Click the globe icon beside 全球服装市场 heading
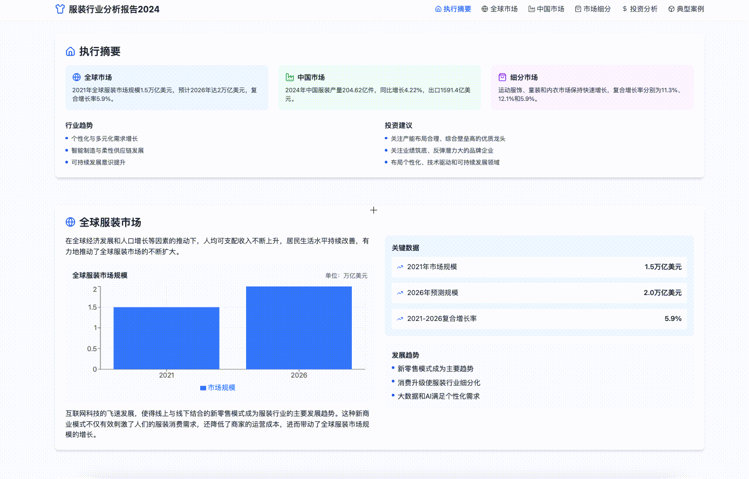This screenshot has width=749, height=479. 70,221
